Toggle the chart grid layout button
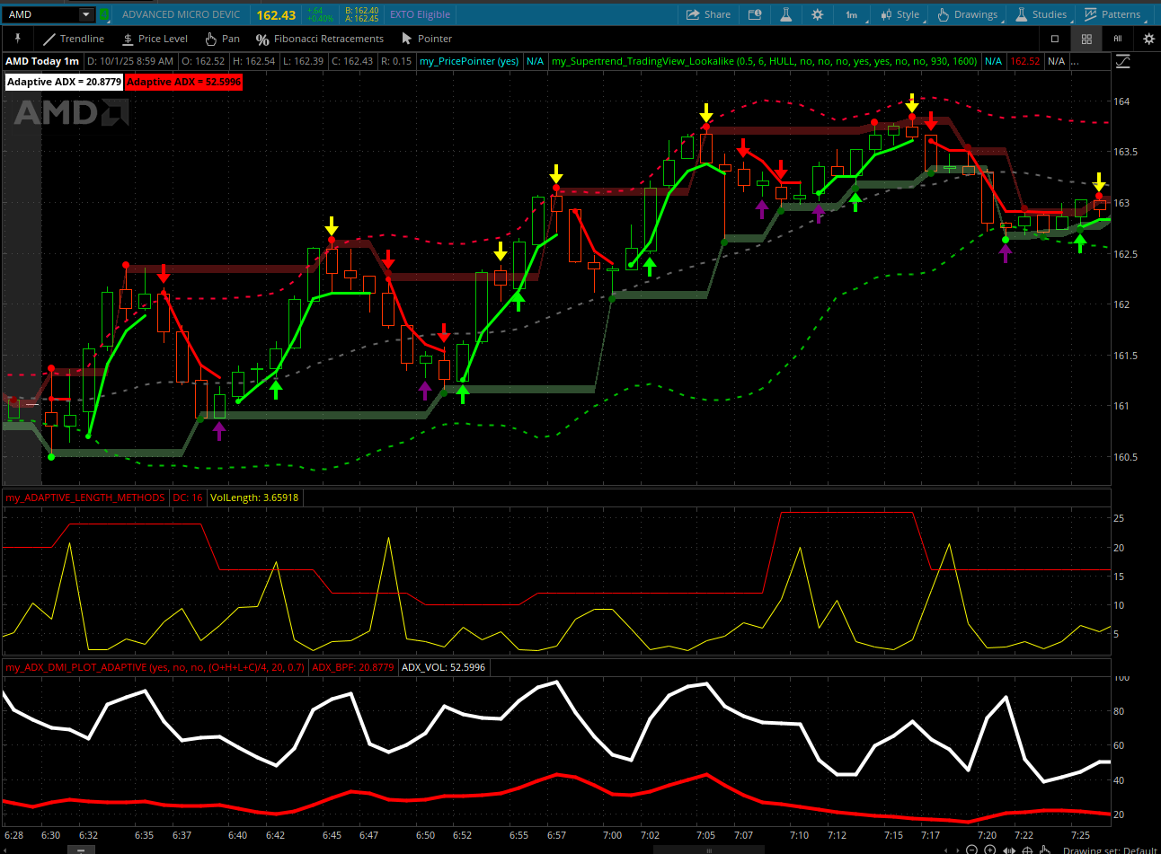 (1086, 39)
